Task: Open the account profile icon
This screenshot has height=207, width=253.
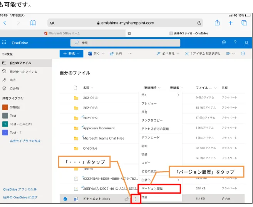Action: tap(246, 43)
